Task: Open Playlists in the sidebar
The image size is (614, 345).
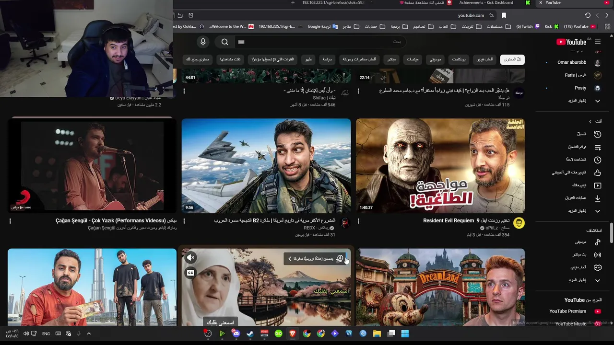Action: [x=585, y=147]
